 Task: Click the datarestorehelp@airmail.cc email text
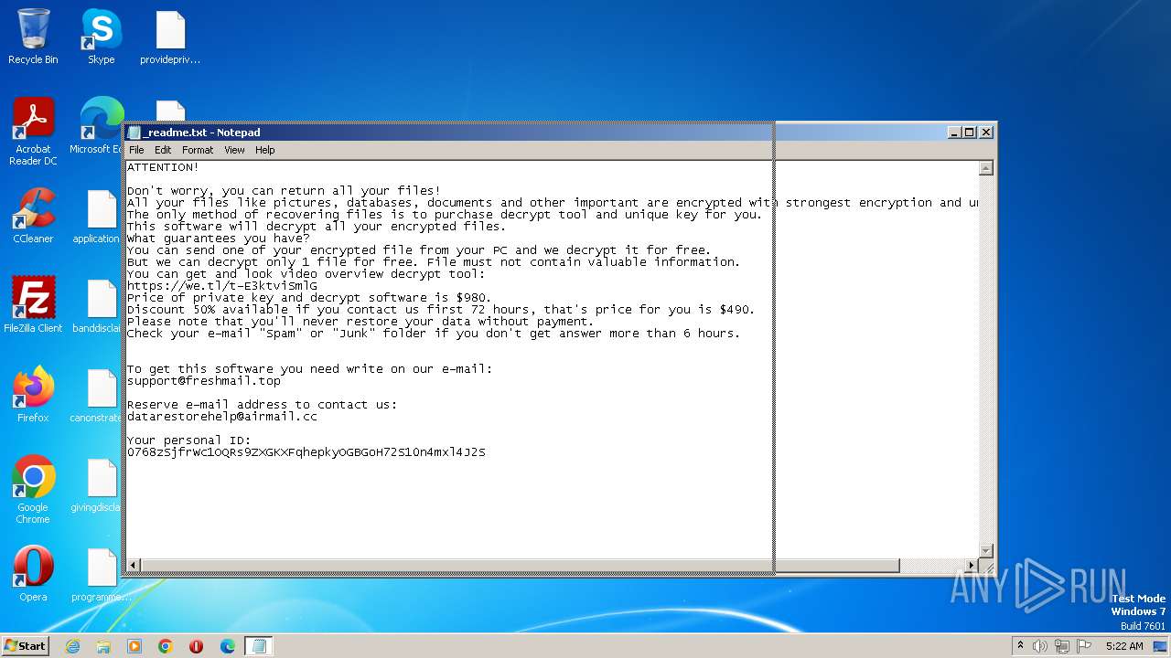click(222, 417)
